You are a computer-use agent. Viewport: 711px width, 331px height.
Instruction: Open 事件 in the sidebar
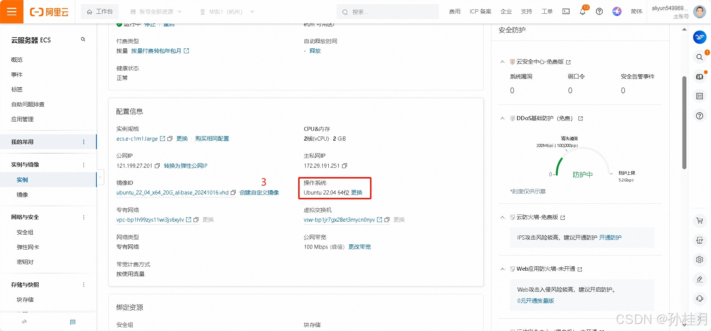17,74
